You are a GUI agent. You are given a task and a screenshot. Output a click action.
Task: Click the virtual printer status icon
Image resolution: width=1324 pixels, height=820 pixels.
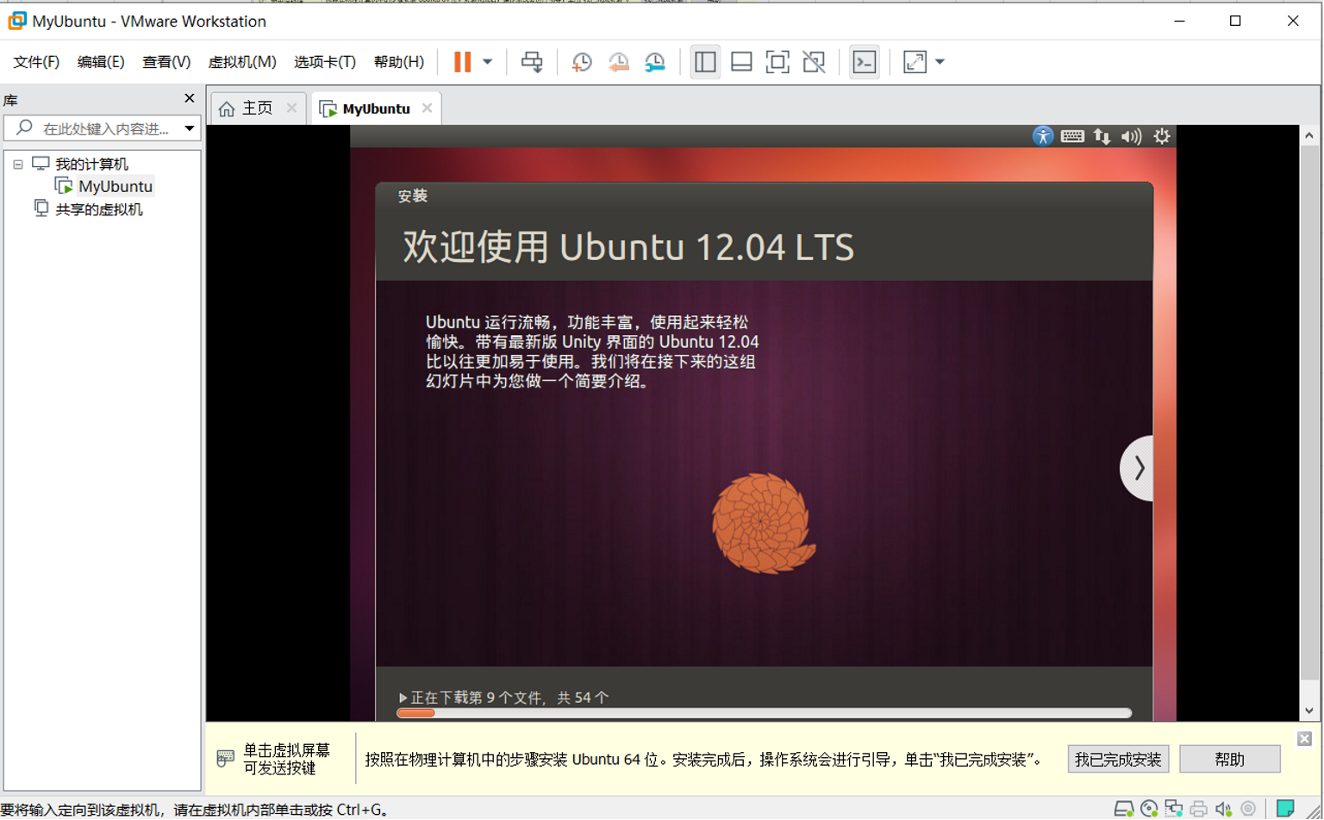pos(1197,809)
